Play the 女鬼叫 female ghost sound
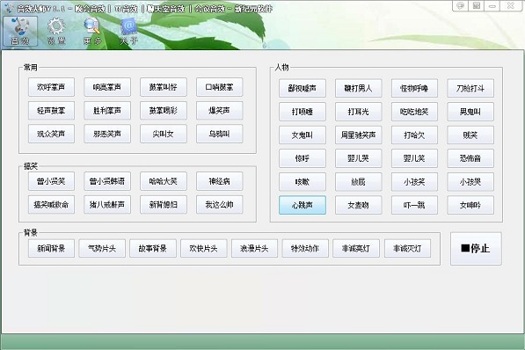Viewport: 525px width, 350px height. tap(303, 135)
